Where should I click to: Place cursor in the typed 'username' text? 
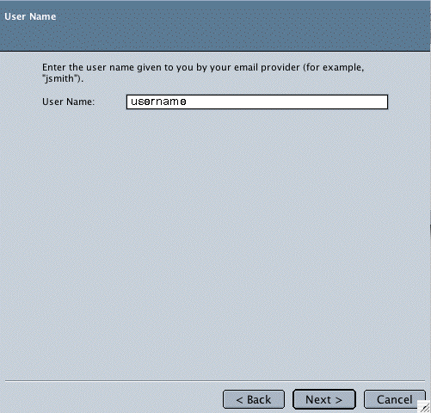pos(158,102)
